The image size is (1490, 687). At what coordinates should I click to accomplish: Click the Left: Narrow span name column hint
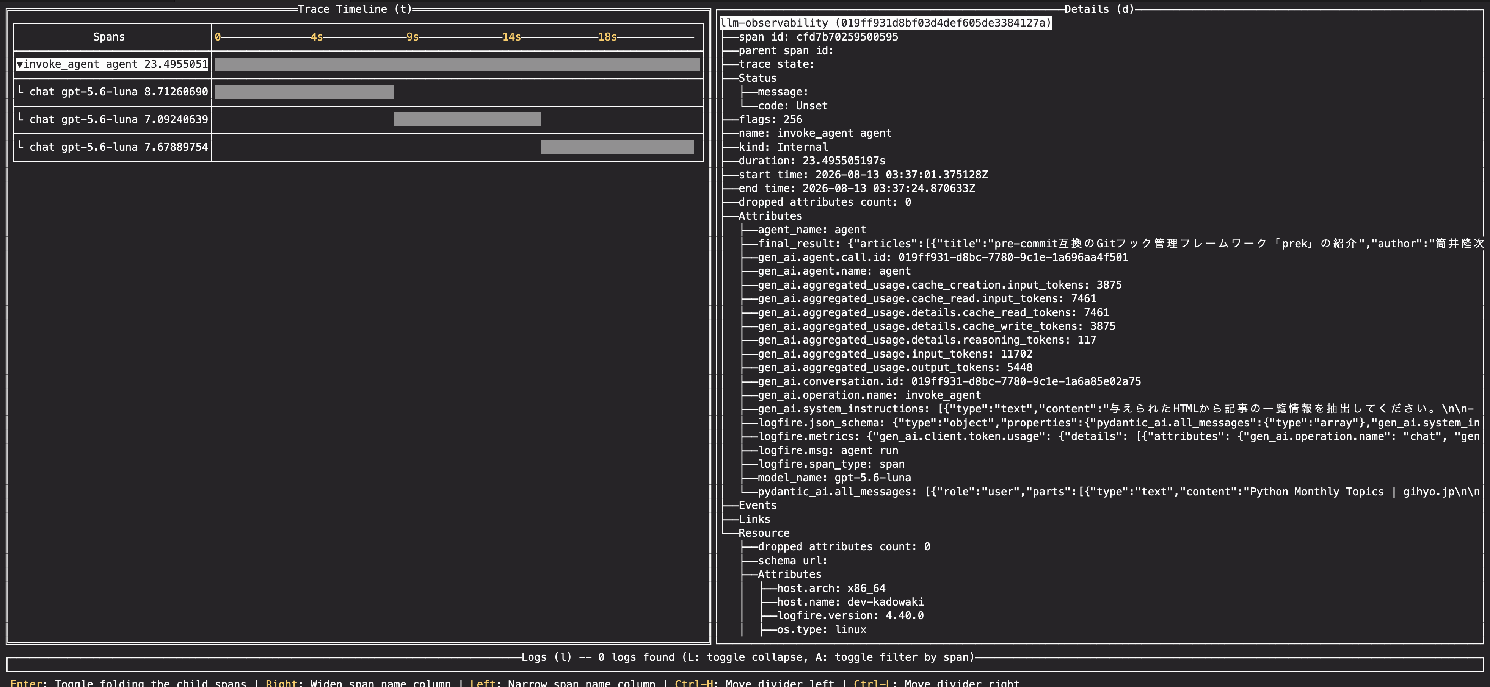tap(562, 683)
